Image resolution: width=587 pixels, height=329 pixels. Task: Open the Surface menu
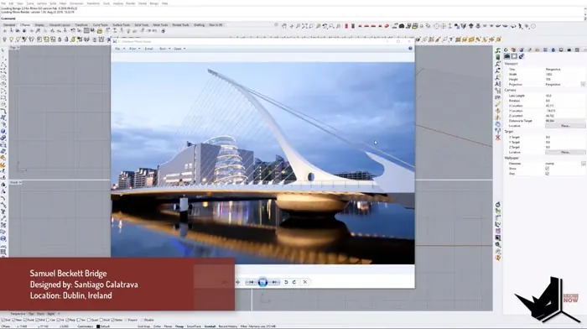click(x=42, y=3)
